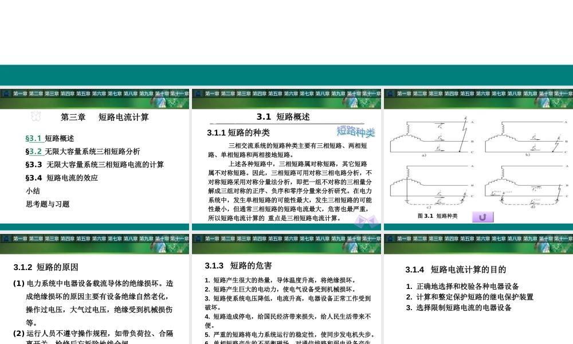This screenshot has height=344, width=573.
Task: Select 第九章 tab on 3.1.3 短路的危害 slide
Action: (x=337, y=239)
